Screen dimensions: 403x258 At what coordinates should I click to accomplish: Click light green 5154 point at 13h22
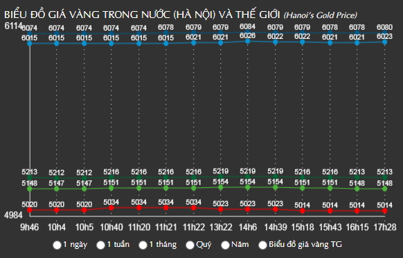(220, 187)
